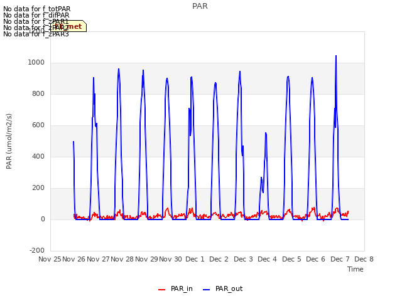The width and height of the screenshot is (402, 301).
Task: Click the Nov 26 x-axis tick label
Action: 74,259
